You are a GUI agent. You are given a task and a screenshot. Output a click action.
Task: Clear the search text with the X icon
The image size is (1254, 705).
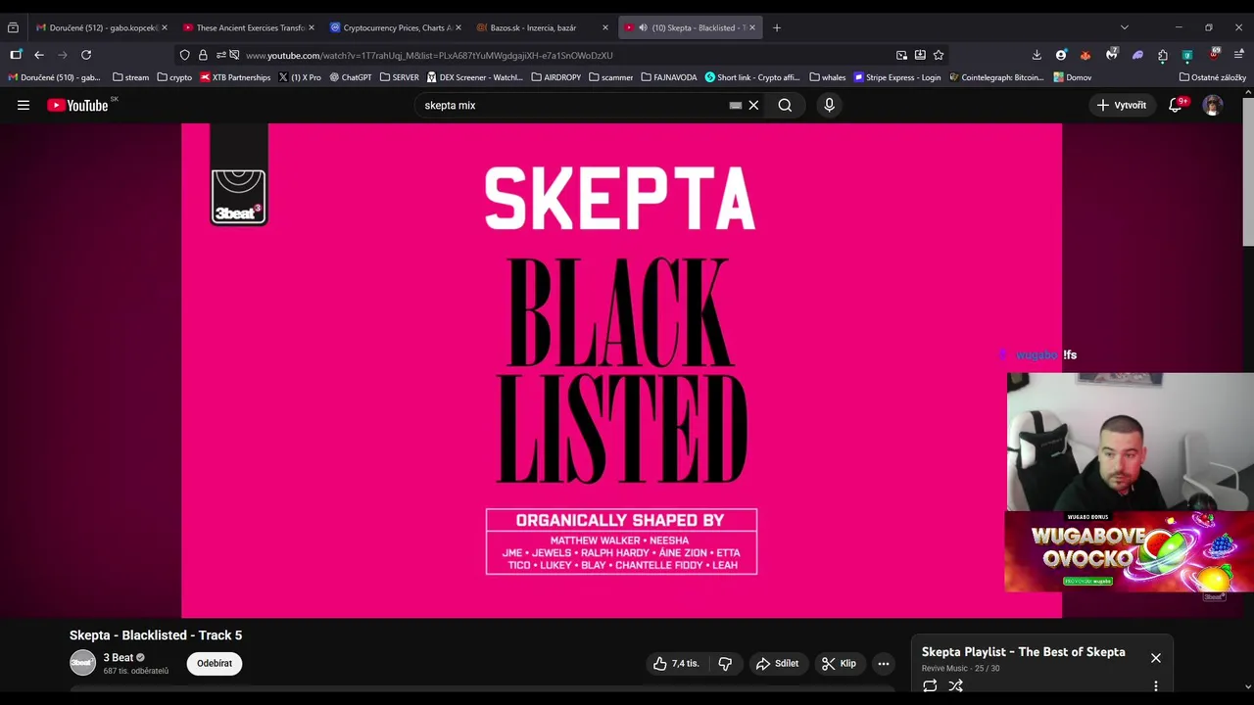[753, 105]
